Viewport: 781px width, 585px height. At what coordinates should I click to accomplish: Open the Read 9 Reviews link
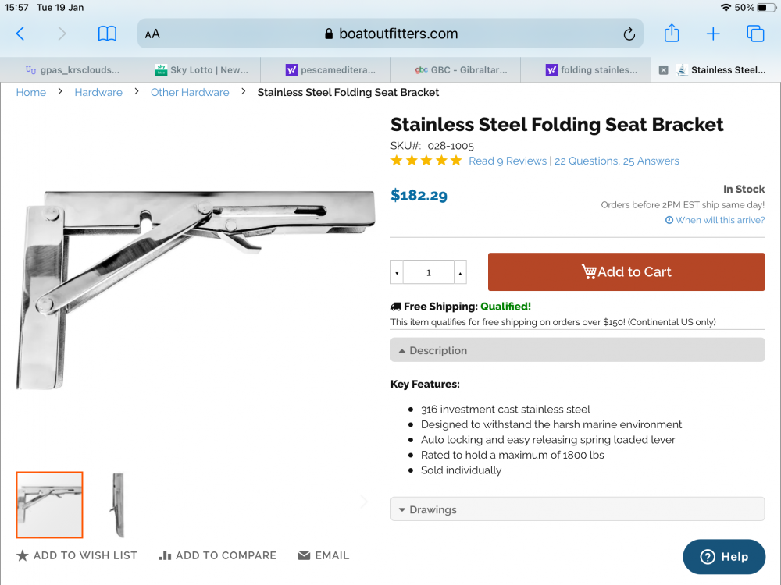tap(507, 161)
